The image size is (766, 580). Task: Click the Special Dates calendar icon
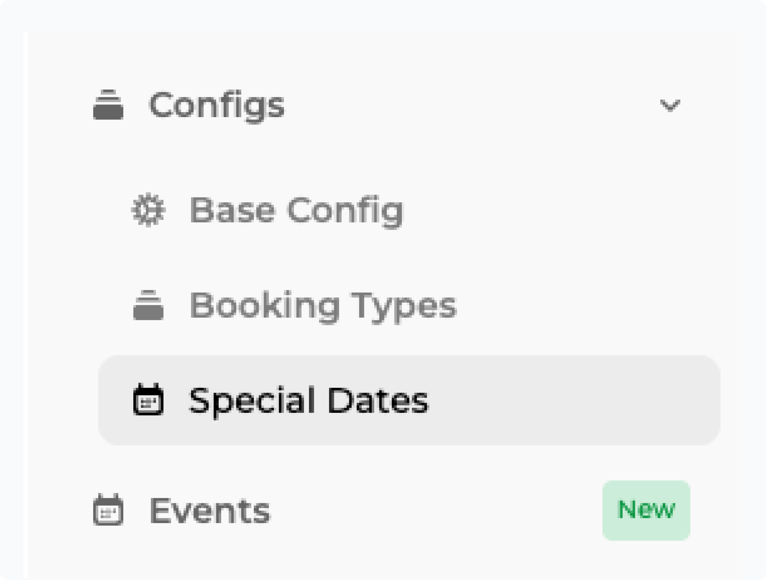(x=148, y=400)
